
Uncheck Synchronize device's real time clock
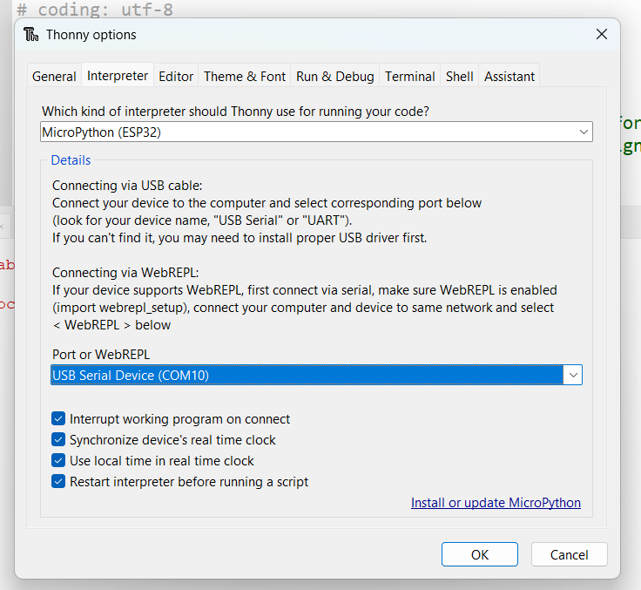59,440
